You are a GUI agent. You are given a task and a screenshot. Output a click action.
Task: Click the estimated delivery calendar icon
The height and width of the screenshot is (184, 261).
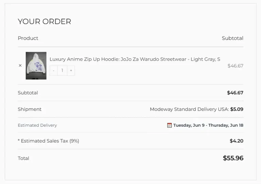(169, 125)
